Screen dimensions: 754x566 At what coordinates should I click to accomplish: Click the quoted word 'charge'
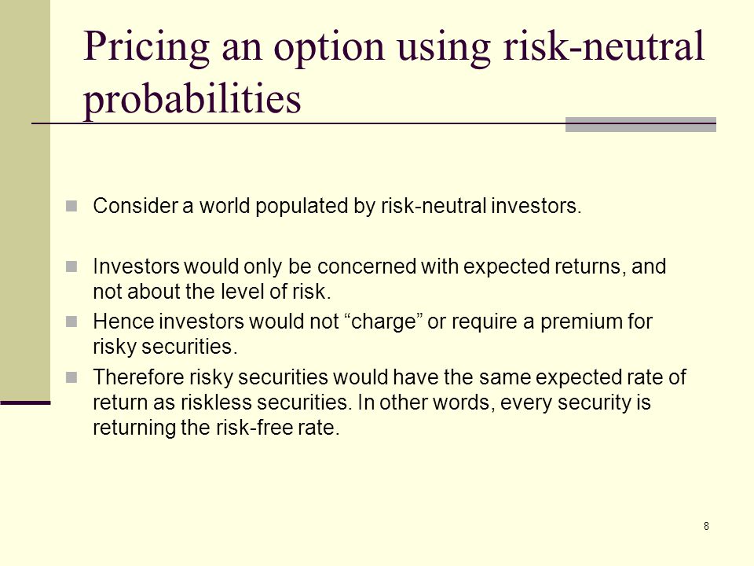point(384,322)
